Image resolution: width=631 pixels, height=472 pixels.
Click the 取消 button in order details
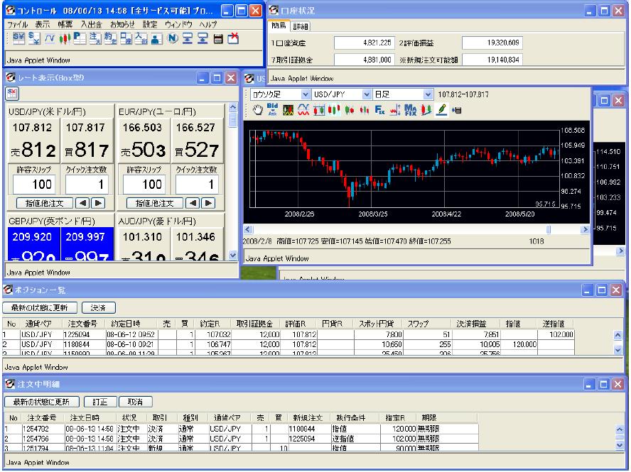(x=136, y=402)
